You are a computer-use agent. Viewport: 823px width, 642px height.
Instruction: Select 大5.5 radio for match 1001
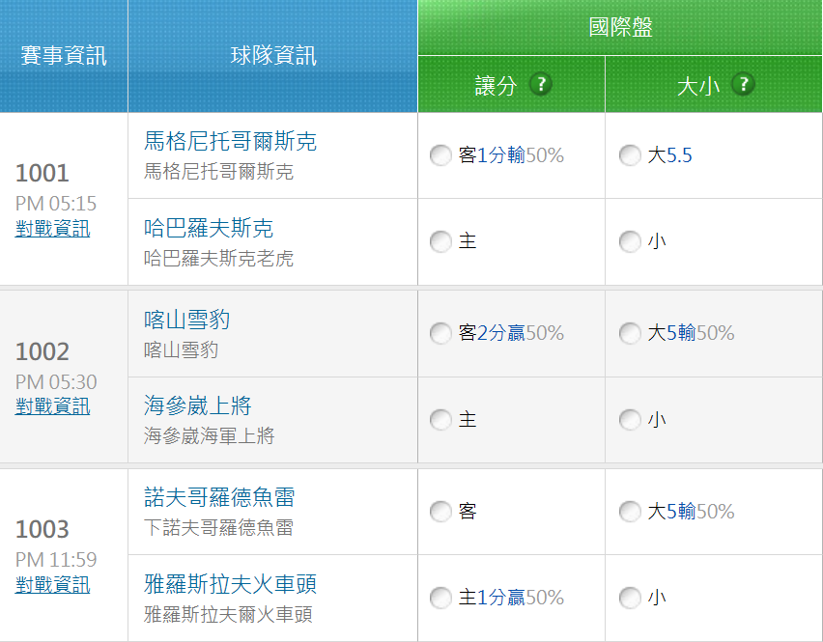click(630, 155)
